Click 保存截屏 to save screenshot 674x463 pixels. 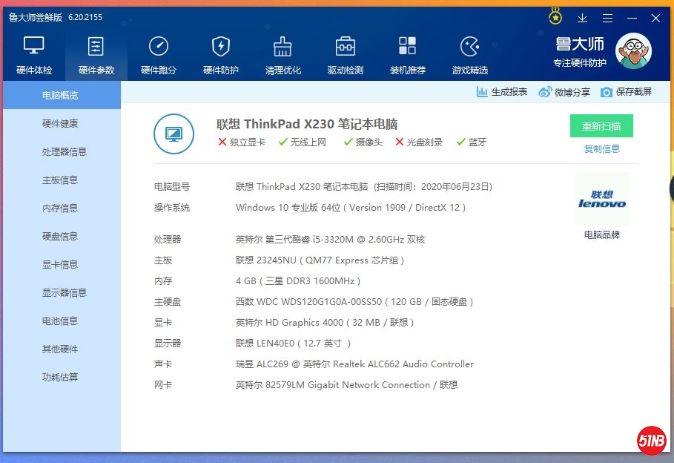pos(627,92)
